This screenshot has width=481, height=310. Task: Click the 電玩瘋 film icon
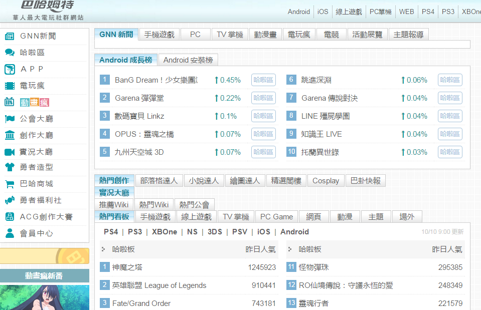click(10, 86)
